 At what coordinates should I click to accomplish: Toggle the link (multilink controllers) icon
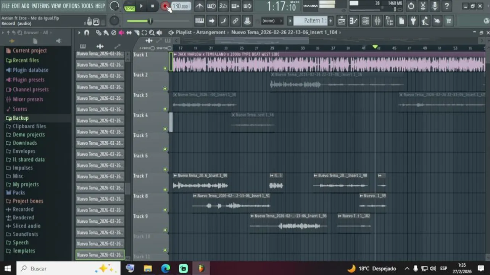[235, 21]
